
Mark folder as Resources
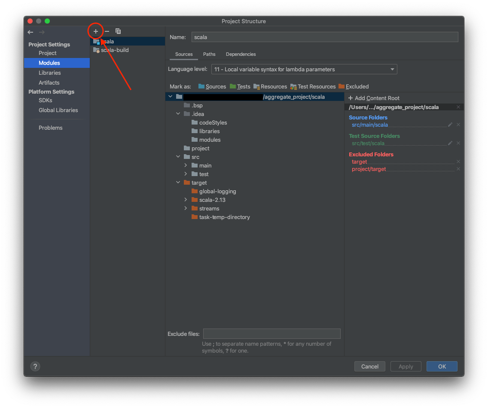270,86
